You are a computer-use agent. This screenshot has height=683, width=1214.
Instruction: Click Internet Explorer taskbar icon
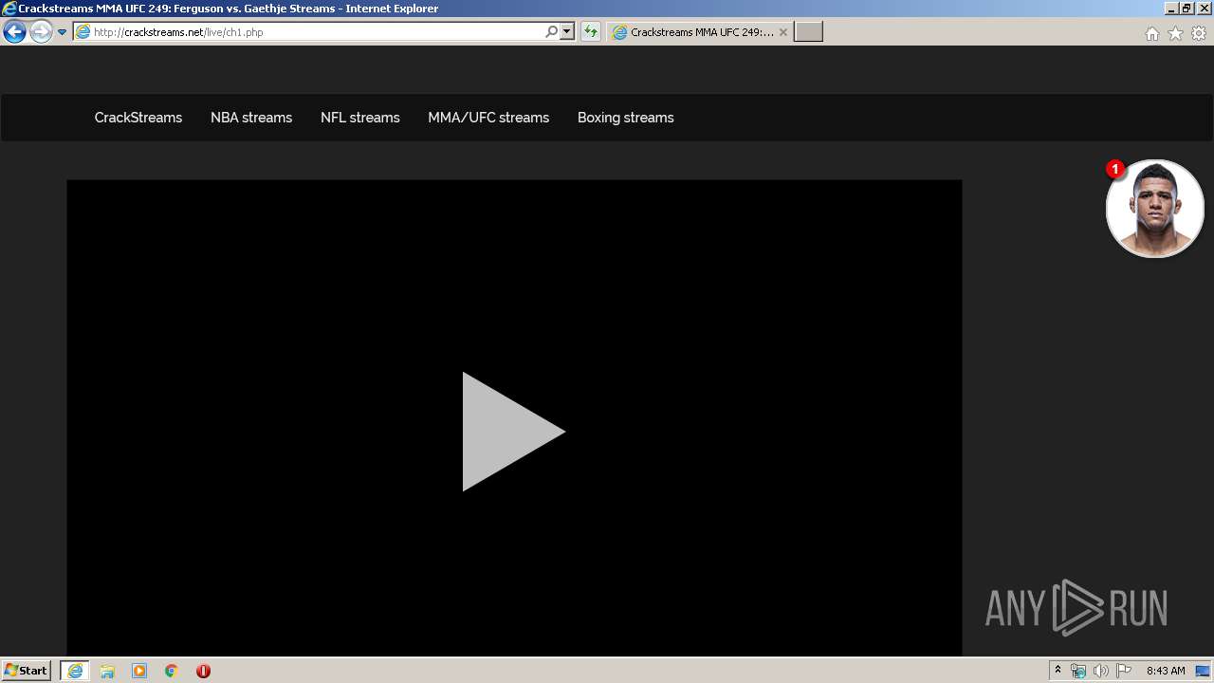tap(75, 671)
